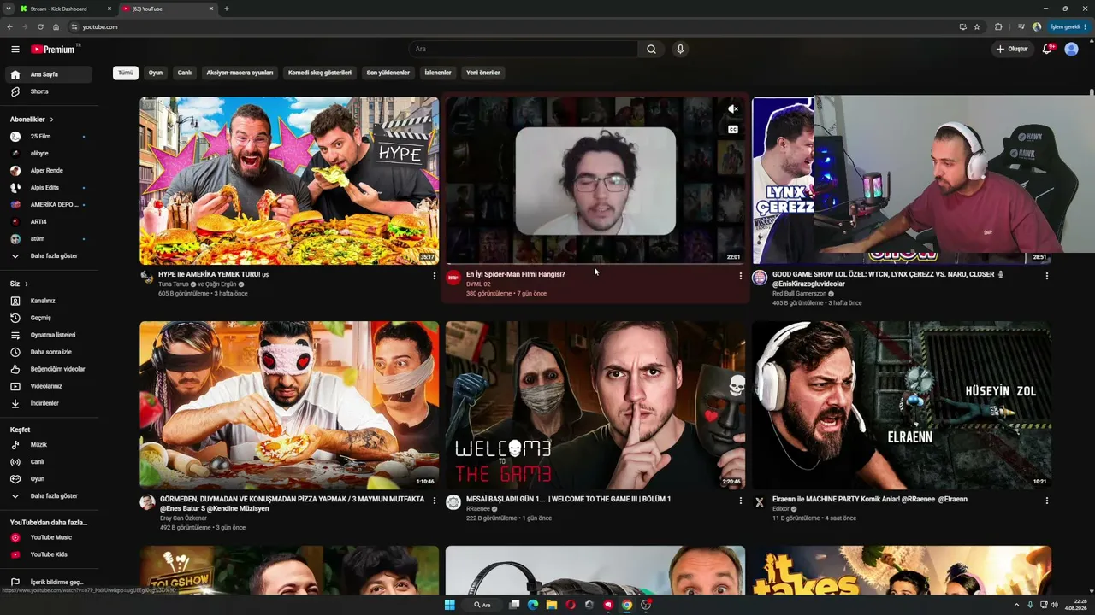Open YouTube Music in the sidebar

click(50, 537)
